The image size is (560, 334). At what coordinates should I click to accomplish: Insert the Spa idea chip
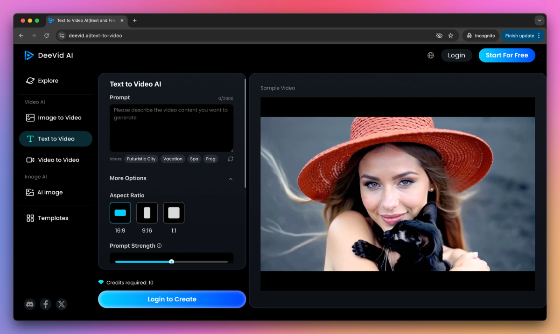click(x=194, y=159)
